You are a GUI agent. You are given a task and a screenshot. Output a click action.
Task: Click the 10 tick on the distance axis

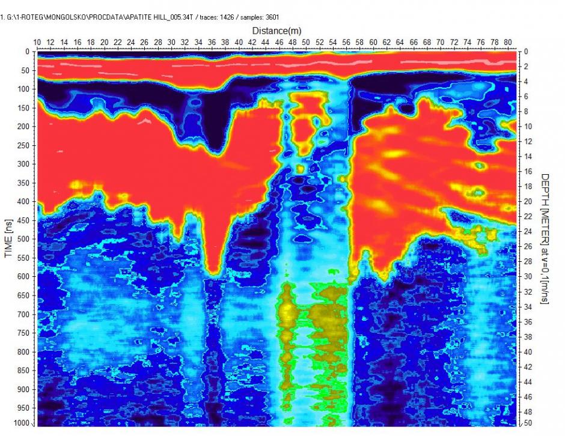(37, 42)
